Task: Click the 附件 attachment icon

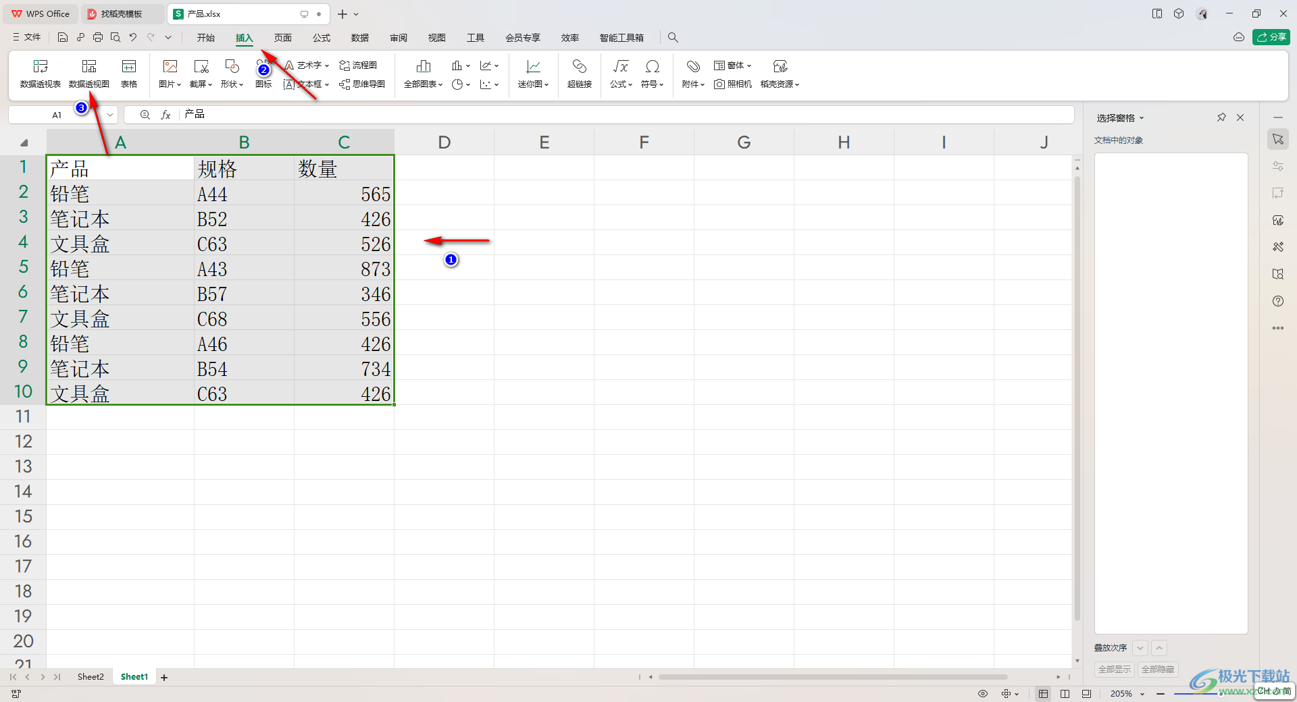Action: point(693,66)
